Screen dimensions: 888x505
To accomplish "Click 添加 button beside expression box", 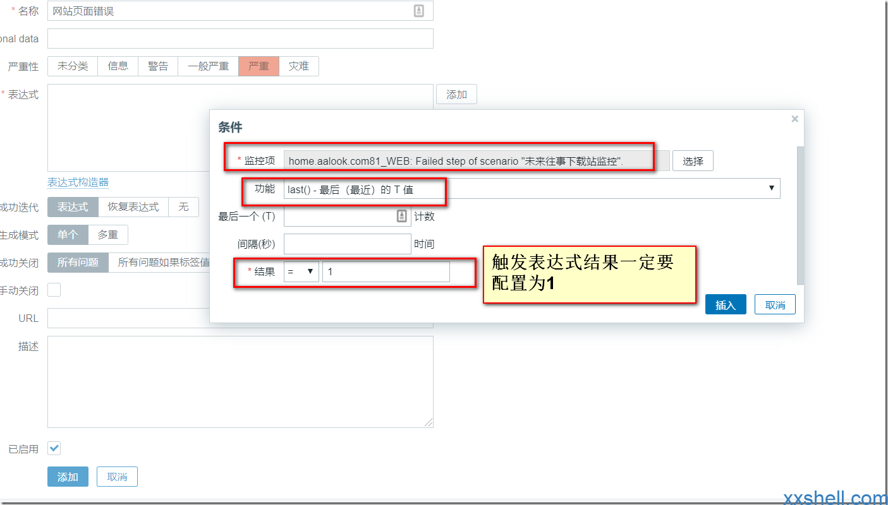I will [x=456, y=95].
